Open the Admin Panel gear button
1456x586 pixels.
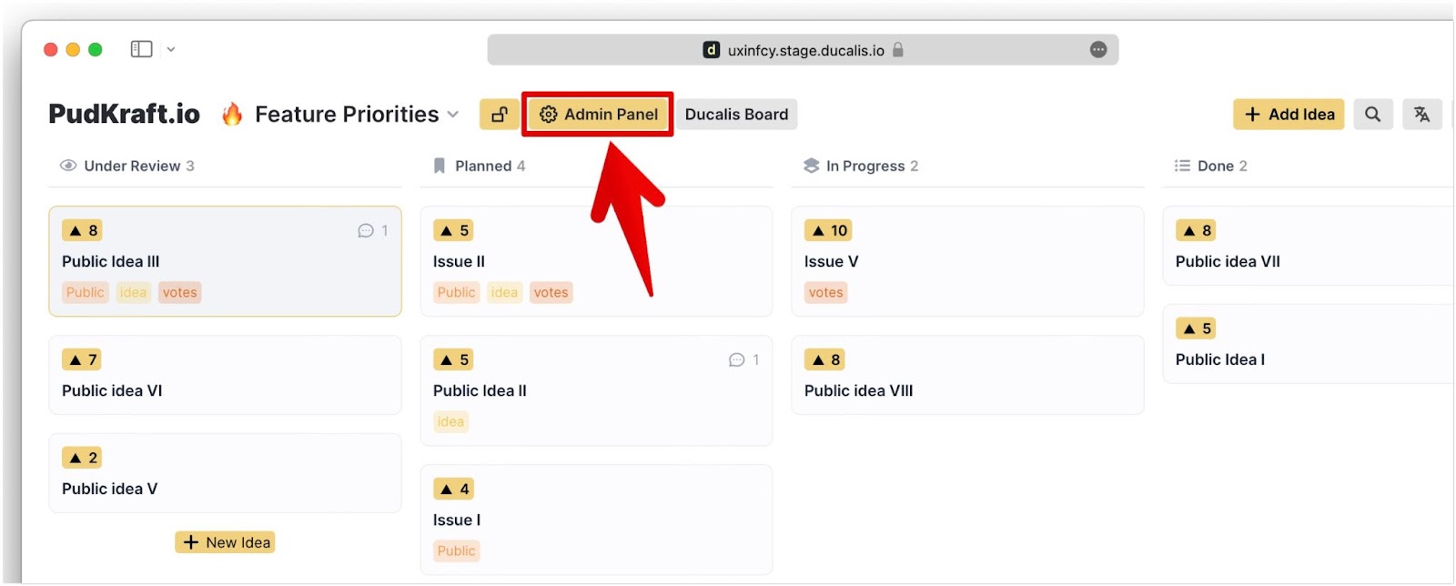(x=598, y=115)
